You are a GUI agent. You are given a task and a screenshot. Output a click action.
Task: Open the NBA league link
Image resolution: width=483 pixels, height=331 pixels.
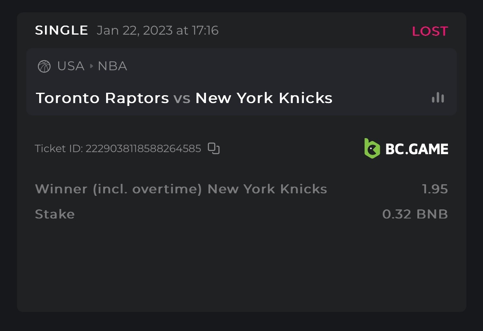[112, 66]
